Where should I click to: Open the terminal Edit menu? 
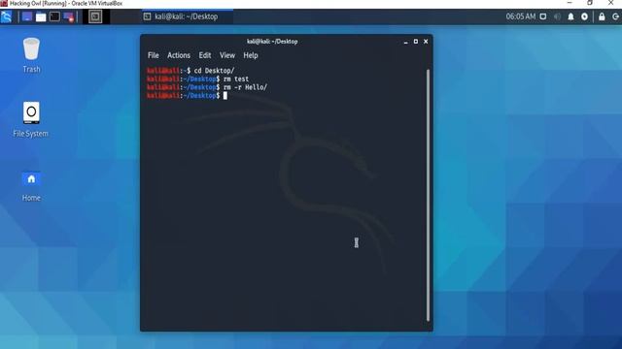tap(205, 55)
